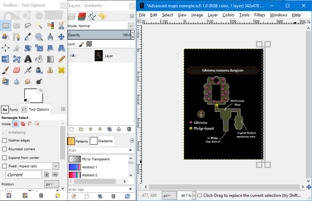Choose Replace current selection mode
312x201 pixels.
16,124
